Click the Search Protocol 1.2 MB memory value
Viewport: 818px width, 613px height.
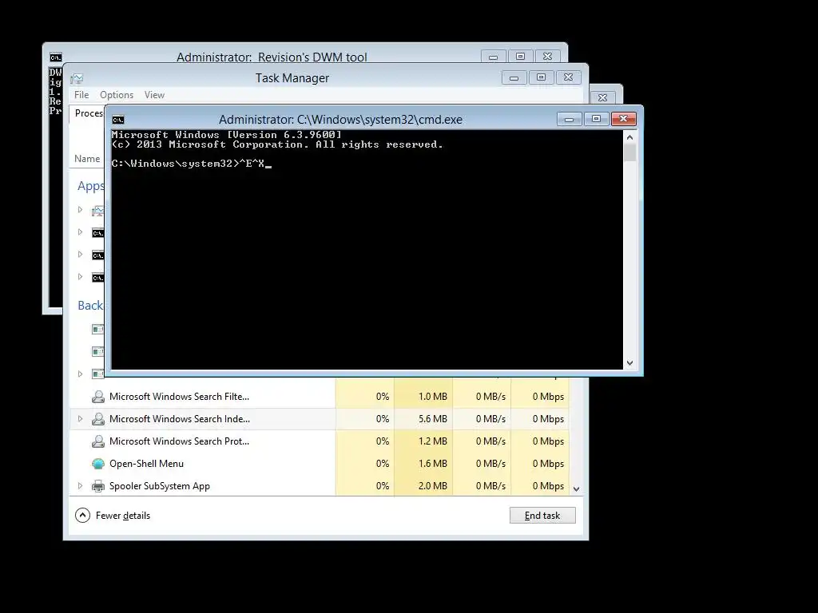pyautogui.click(x=432, y=441)
